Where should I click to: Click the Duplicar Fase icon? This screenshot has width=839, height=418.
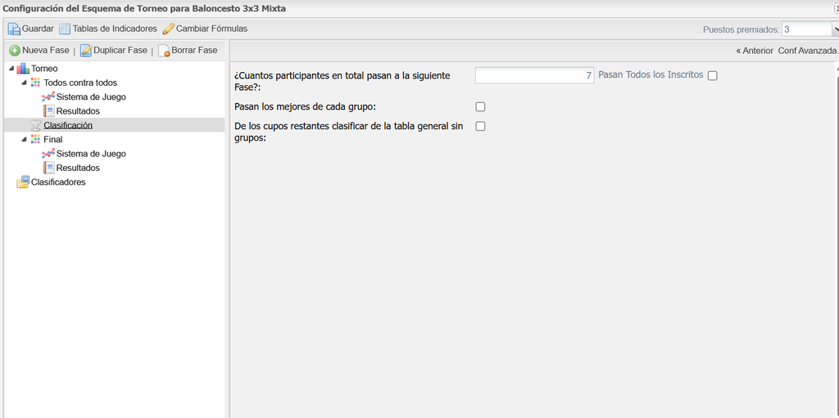point(85,50)
